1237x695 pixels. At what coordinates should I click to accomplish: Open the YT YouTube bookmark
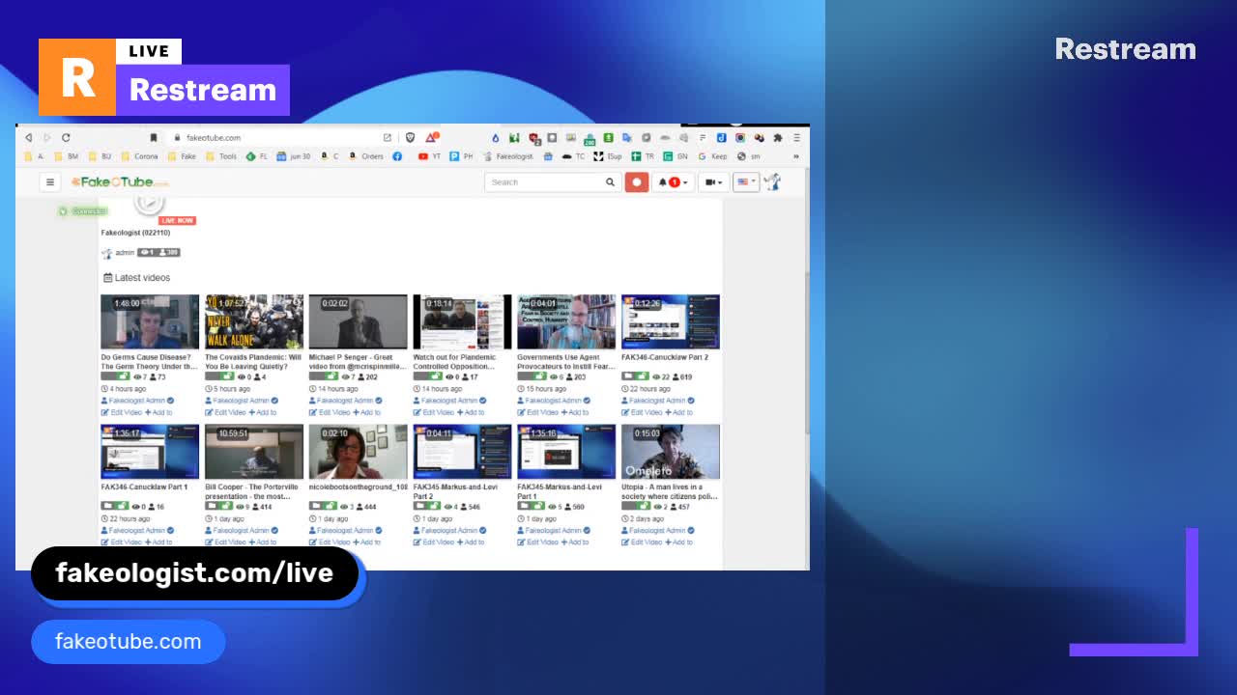coord(429,156)
